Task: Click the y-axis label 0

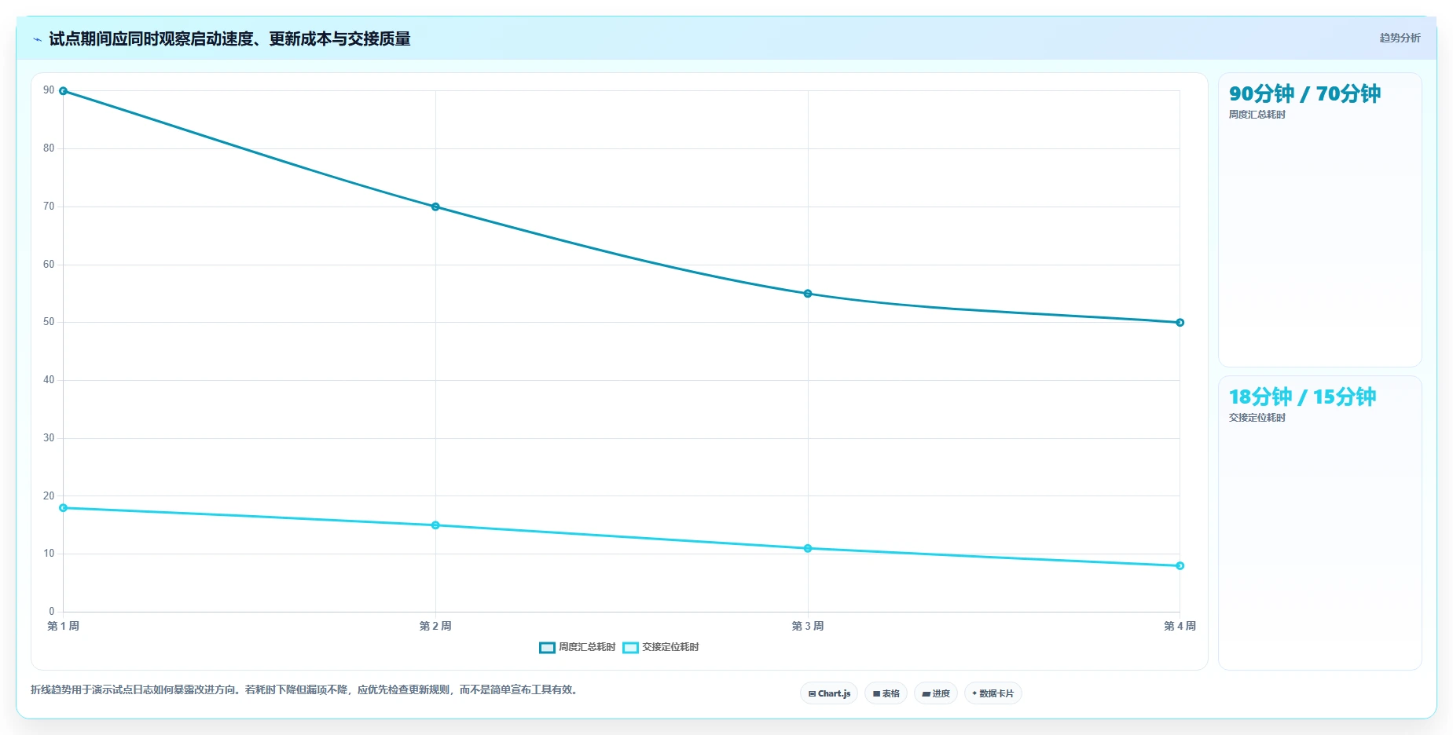Action: [x=52, y=612]
